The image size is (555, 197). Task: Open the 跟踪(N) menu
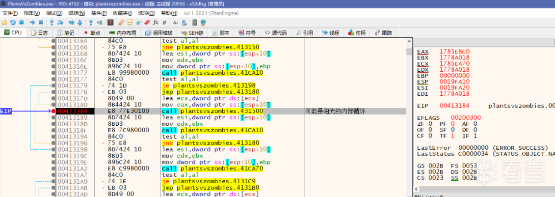point(77,13)
